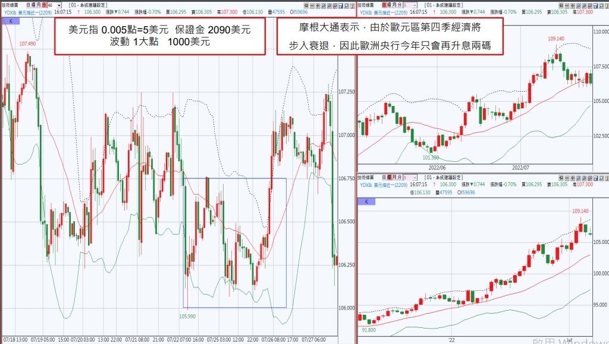Click plus icon in bottom-right chart toolbar

point(573,178)
